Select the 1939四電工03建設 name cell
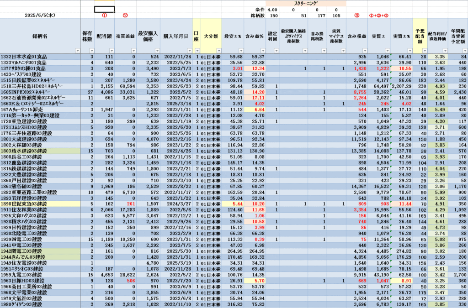 (x=40, y=240)
